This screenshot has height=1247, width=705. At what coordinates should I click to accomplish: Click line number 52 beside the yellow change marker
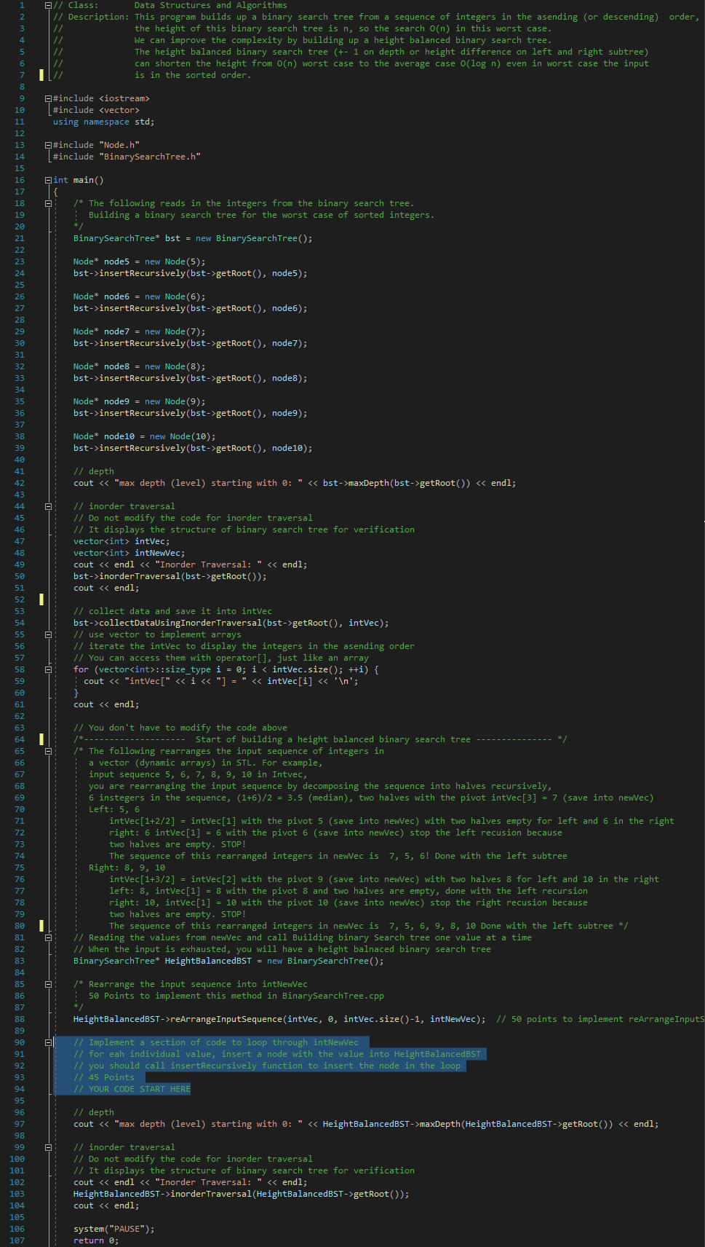point(19,599)
